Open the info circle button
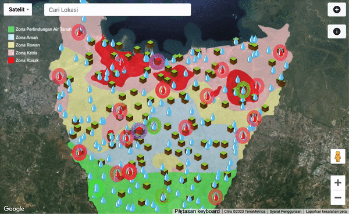This screenshot has width=349, height=214. pos(337,31)
